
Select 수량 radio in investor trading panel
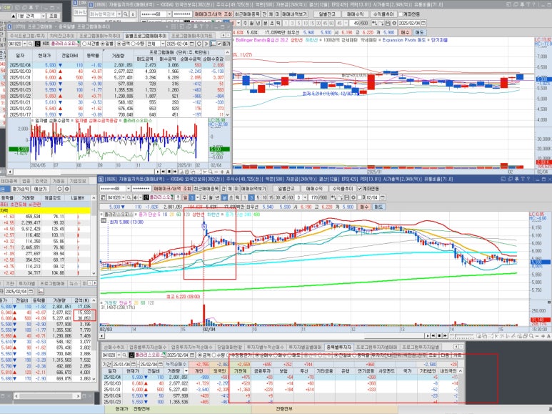214,355
